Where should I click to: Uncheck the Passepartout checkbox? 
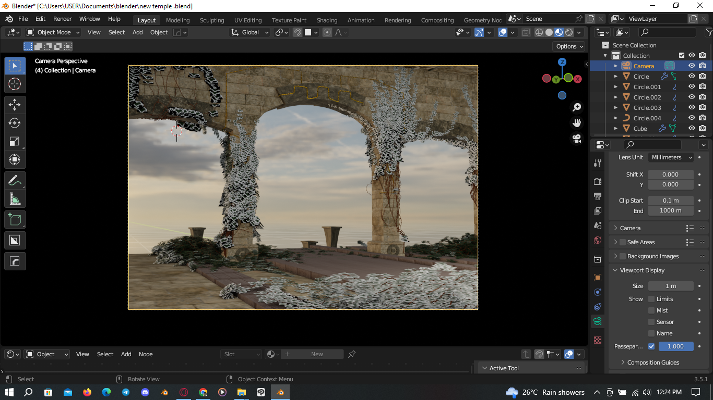pos(651,346)
